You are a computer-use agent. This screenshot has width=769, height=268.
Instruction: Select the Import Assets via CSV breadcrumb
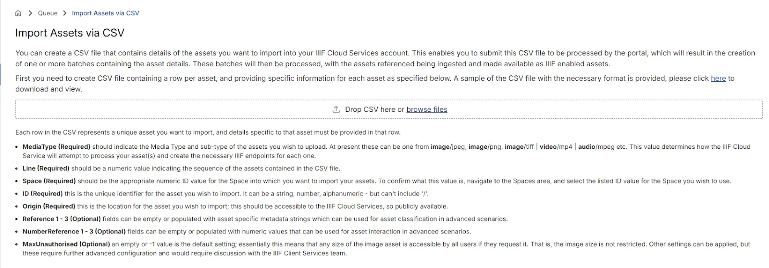pos(105,13)
